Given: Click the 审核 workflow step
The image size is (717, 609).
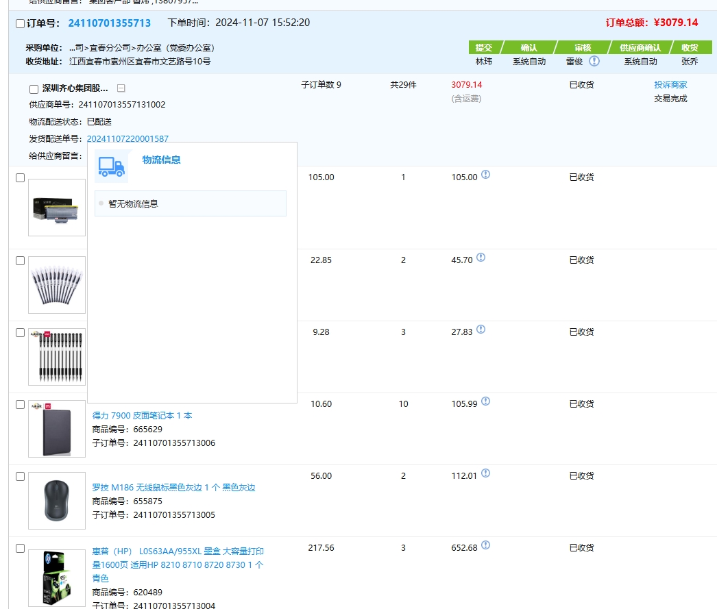Looking at the screenshot, I should (583, 47).
